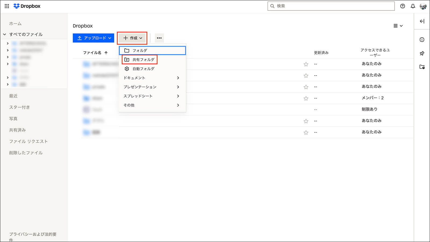This screenshot has width=430, height=242.
Task: Open the ドキュメント submenu
Action: (x=152, y=78)
